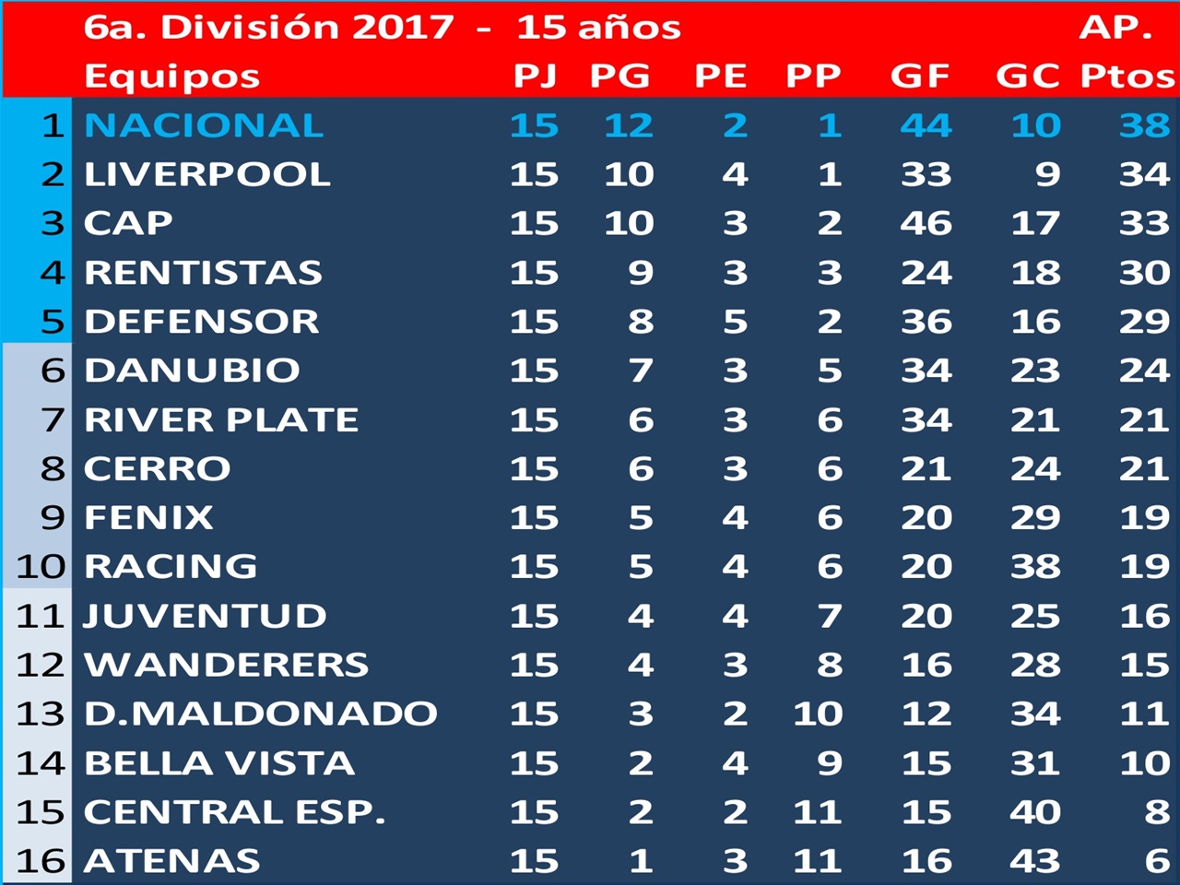Click the PJ column header
Screen dimensions: 1180x885
tap(535, 76)
